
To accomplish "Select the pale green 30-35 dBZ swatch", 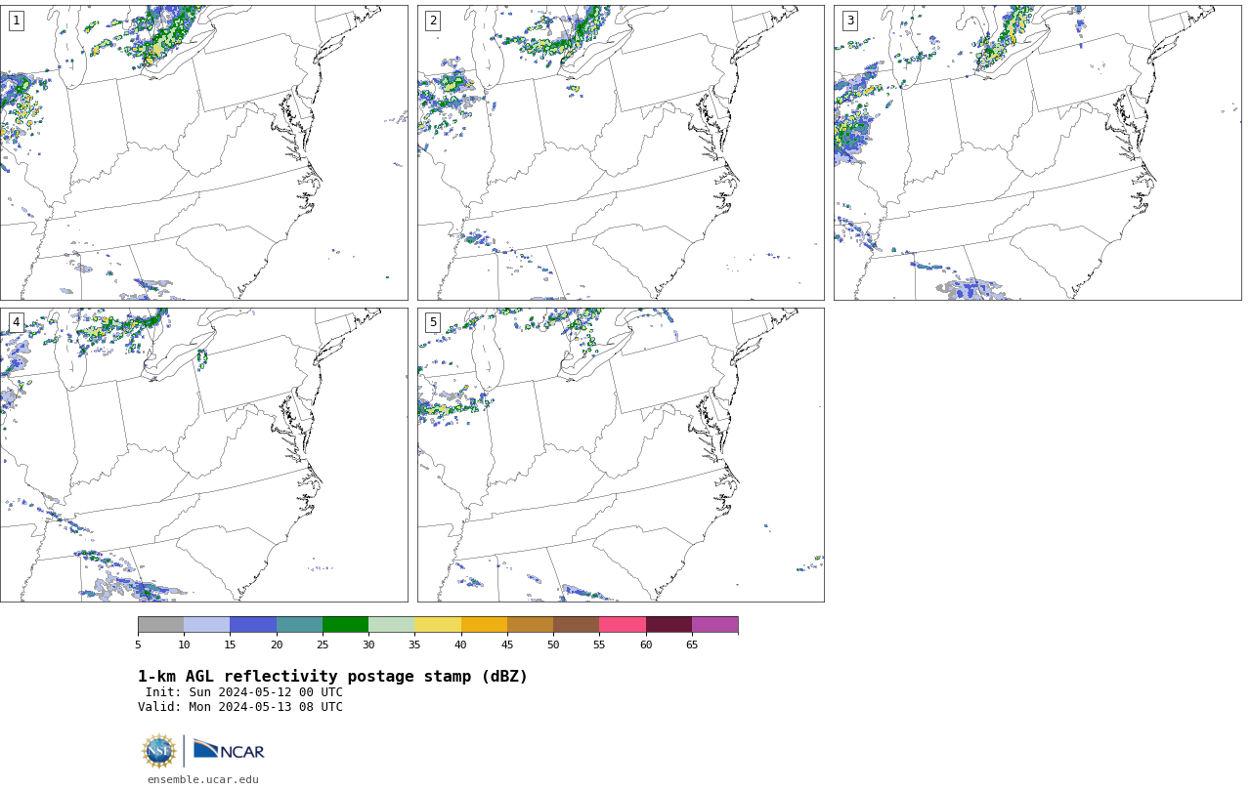I will click(x=392, y=625).
